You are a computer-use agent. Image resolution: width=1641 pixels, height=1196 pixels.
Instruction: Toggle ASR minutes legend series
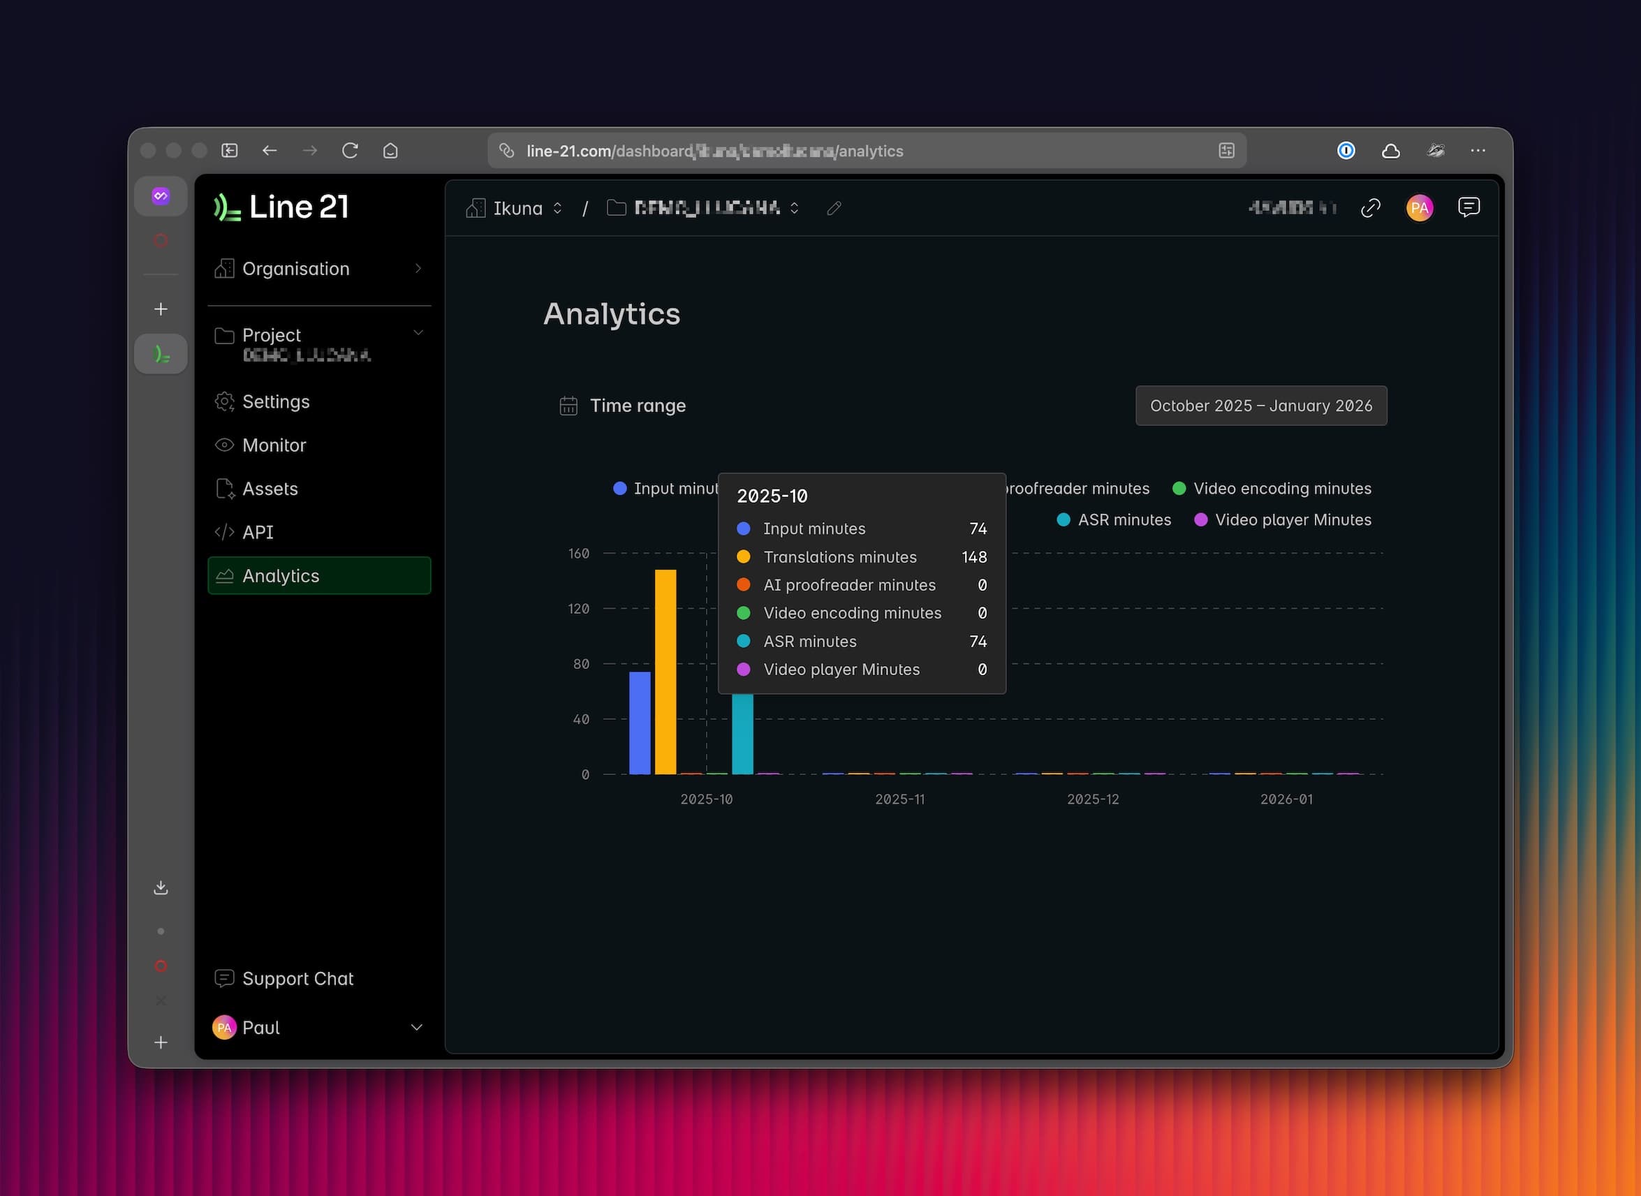pyautogui.click(x=1124, y=520)
